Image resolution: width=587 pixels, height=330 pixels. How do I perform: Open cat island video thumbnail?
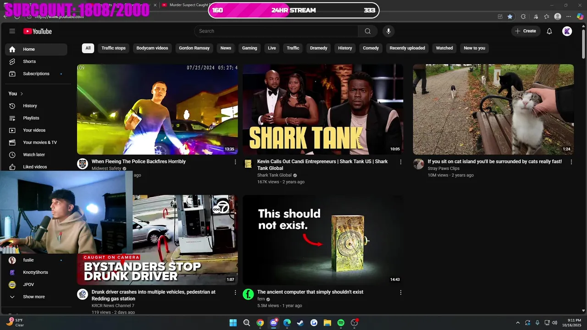[x=493, y=109]
